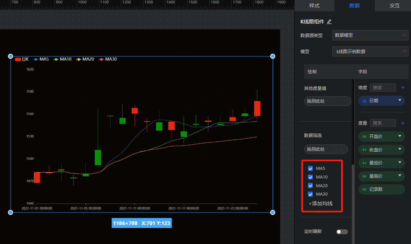This screenshot has height=244, width=411.
Task: Enable the 定时刷新 toggle switch
Action: click(x=342, y=232)
